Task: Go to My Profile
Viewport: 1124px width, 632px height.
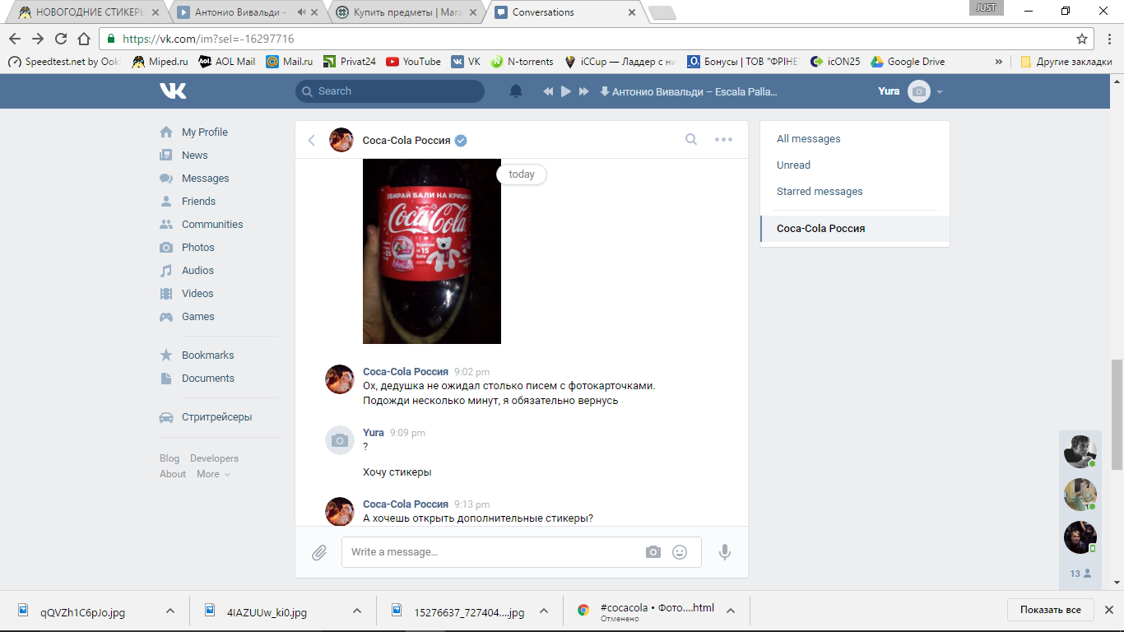Action: point(205,132)
